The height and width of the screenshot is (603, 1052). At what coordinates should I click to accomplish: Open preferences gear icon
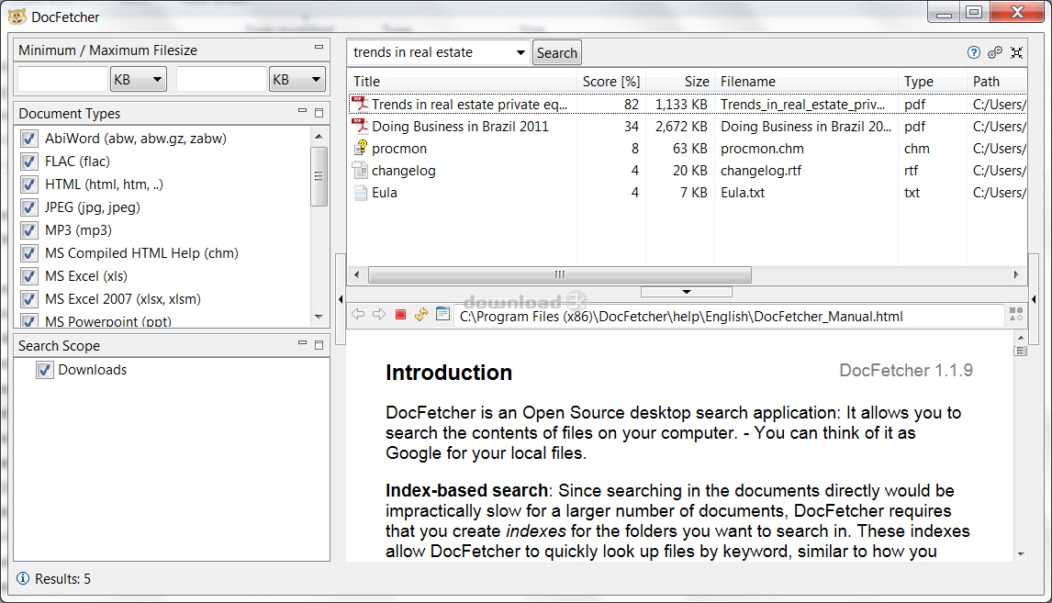click(995, 52)
